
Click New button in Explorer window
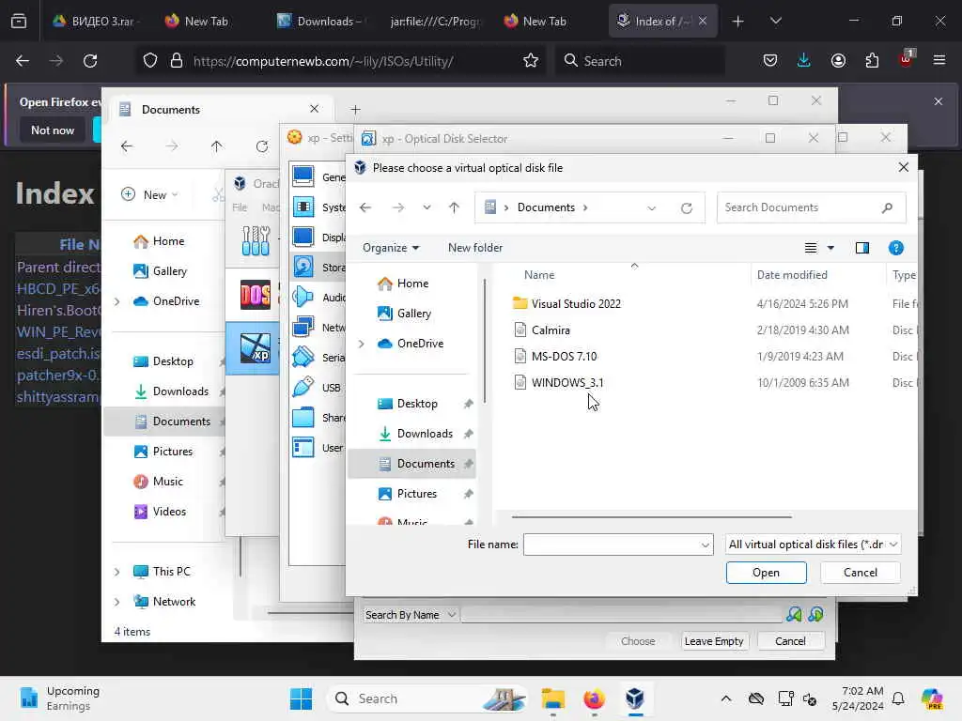[x=149, y=194]
